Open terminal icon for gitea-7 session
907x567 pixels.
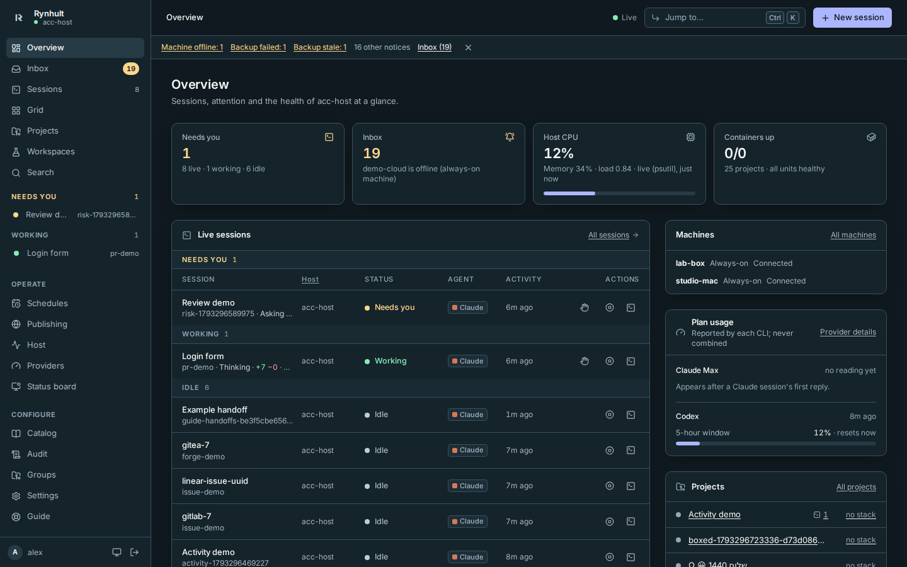click(630, 450)
